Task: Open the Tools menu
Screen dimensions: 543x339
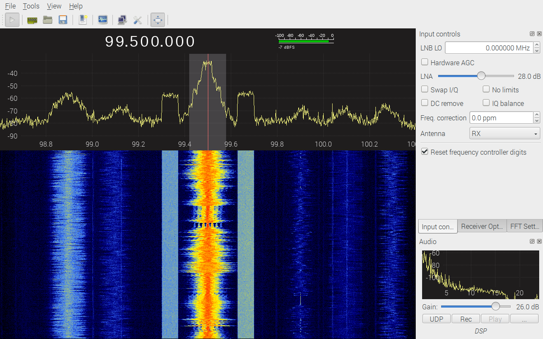Action: coord(31,6)
